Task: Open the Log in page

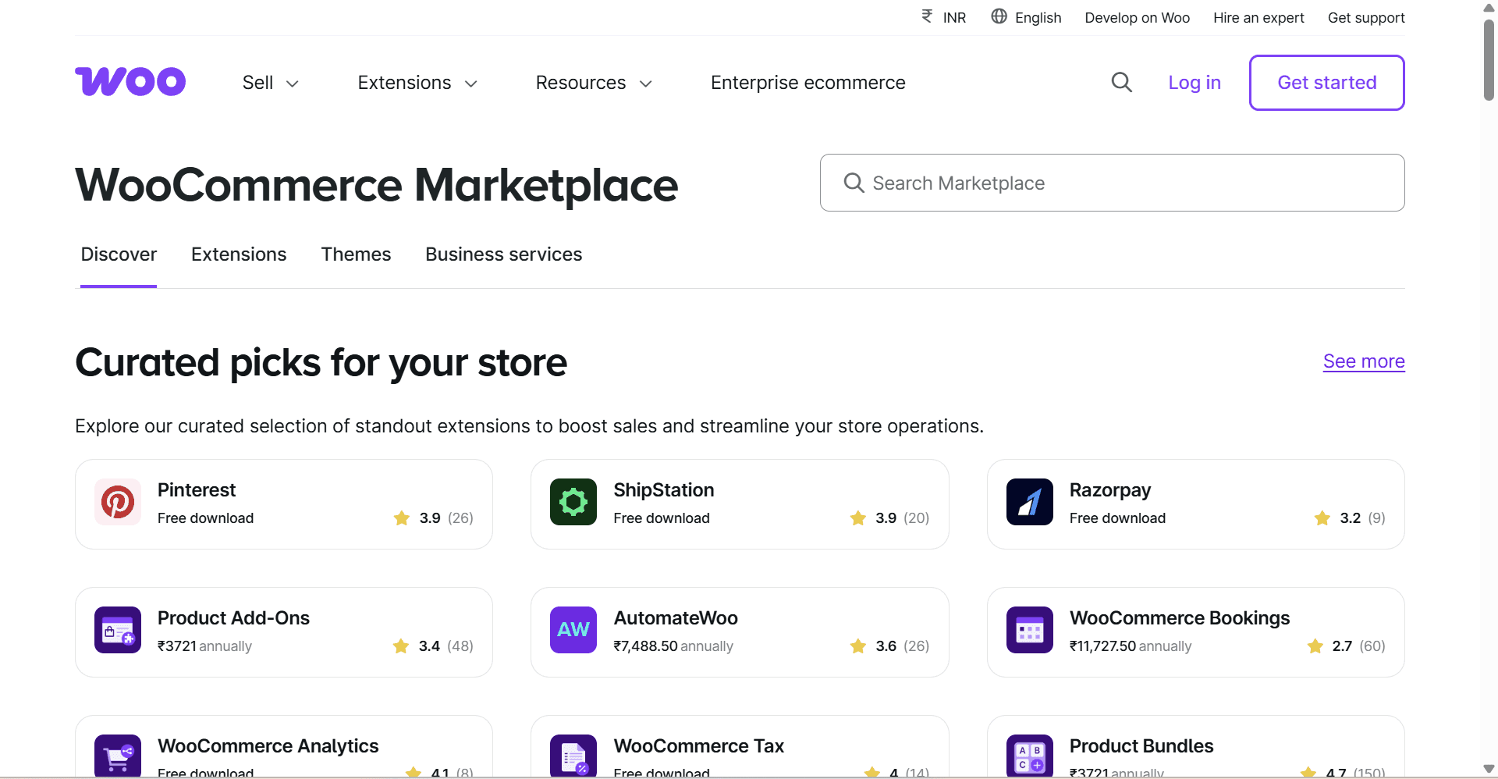Action: point(1194,82)
